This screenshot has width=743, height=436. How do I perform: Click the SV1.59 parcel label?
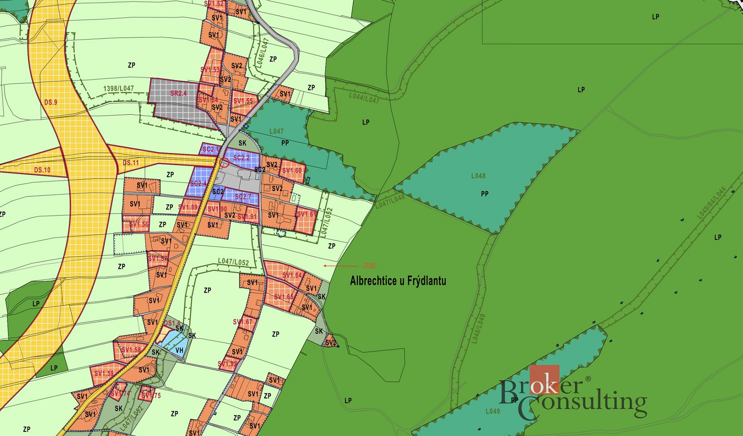104,374
